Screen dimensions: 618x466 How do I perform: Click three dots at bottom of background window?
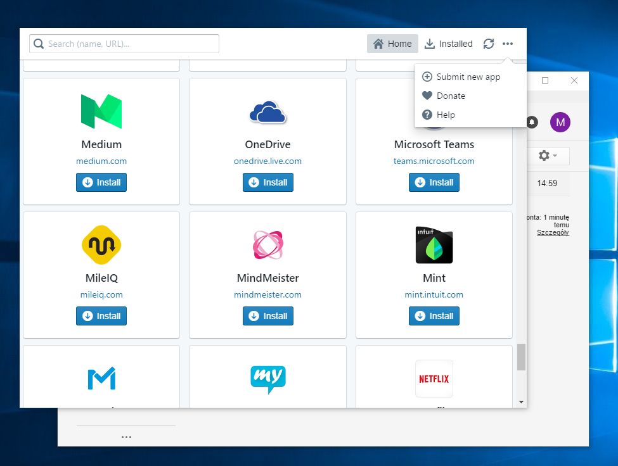point(126,438)
